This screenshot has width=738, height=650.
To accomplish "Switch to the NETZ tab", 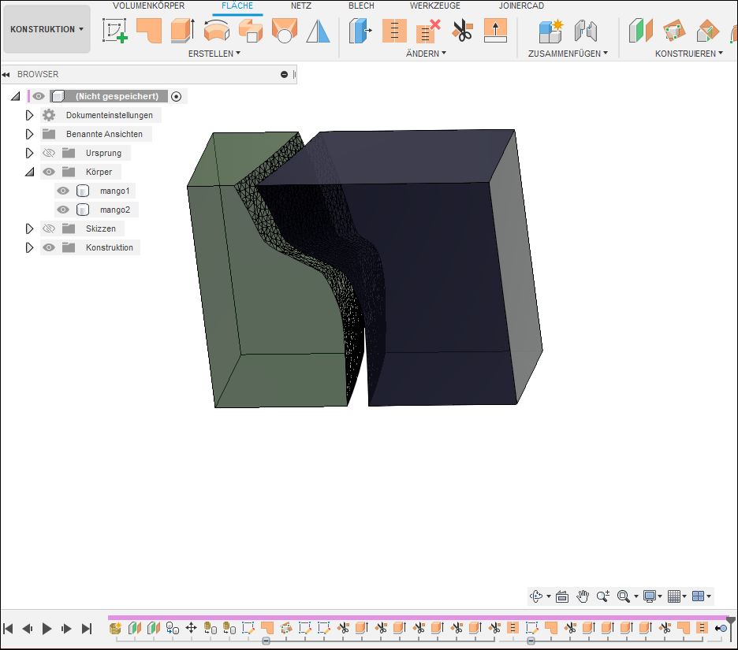I will [x=301, y=6].
